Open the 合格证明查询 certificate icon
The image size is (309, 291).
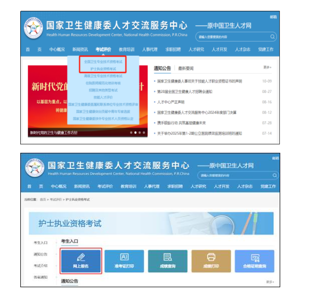(x=254, y=260)
